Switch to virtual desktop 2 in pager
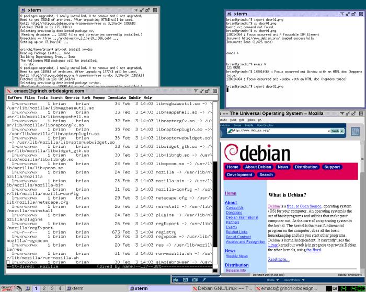Image resolution: width=366 pixels, height=292 pixels. (x=44, y=288)
